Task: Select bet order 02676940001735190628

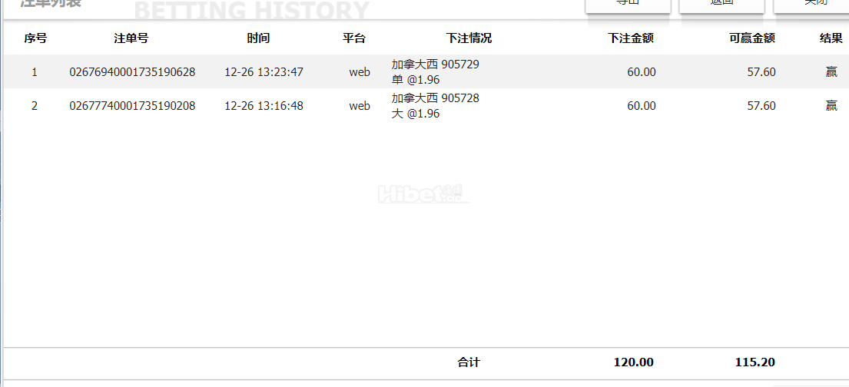Action: coord(132,72)
